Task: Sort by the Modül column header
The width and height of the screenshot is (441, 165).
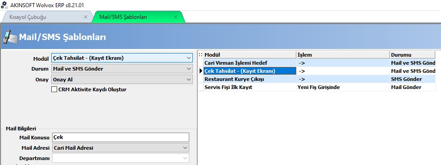Action: 250,55
